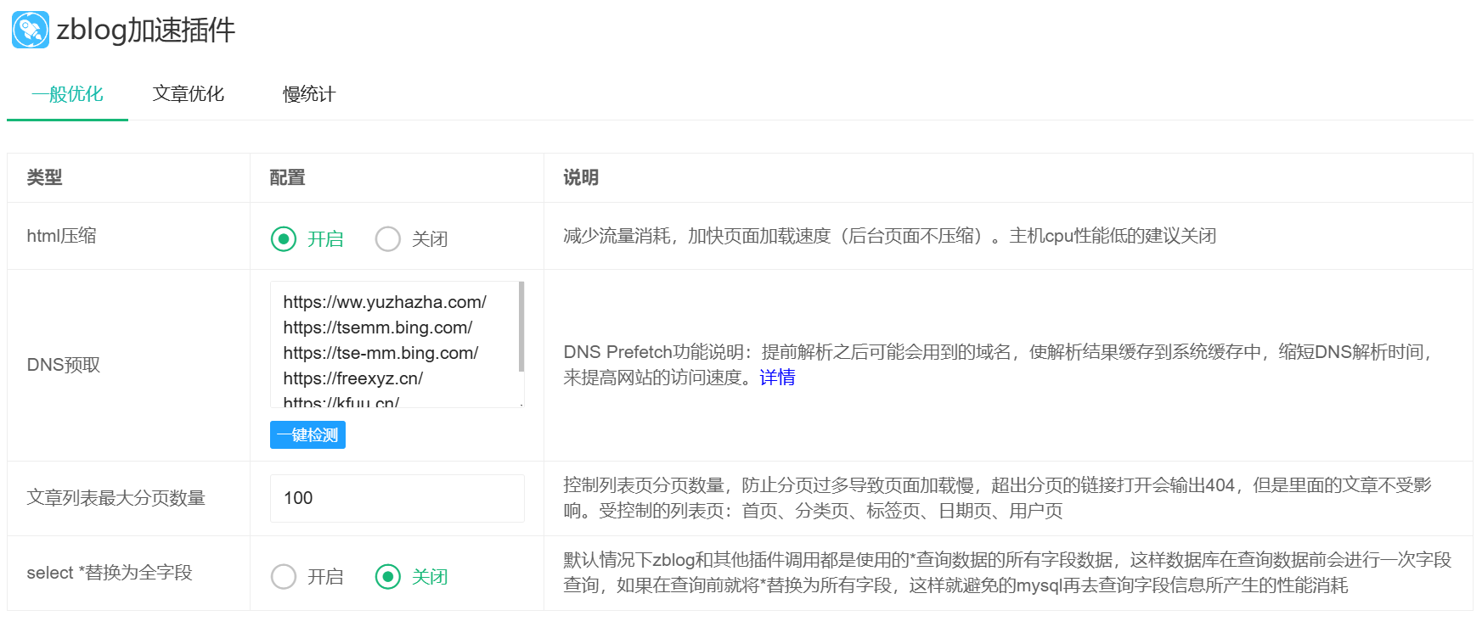1482x627 pixels.
Task: Click the DNS textarea scrollbar
Action: (521, 327)
